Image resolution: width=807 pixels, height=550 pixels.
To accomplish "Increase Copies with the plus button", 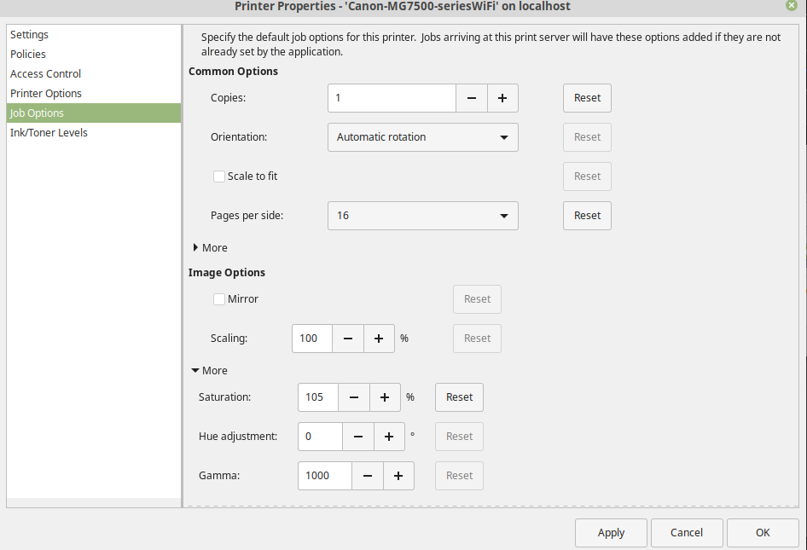I will (502, 98).
